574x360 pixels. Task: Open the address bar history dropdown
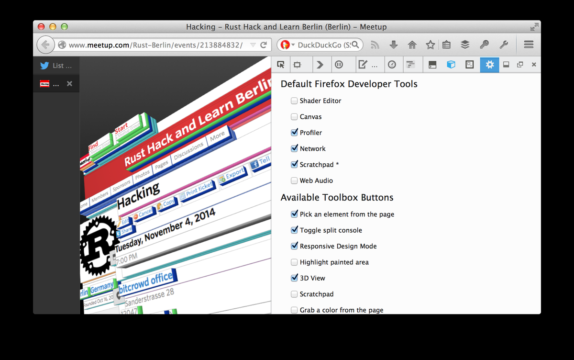click(x=253, y=45)
